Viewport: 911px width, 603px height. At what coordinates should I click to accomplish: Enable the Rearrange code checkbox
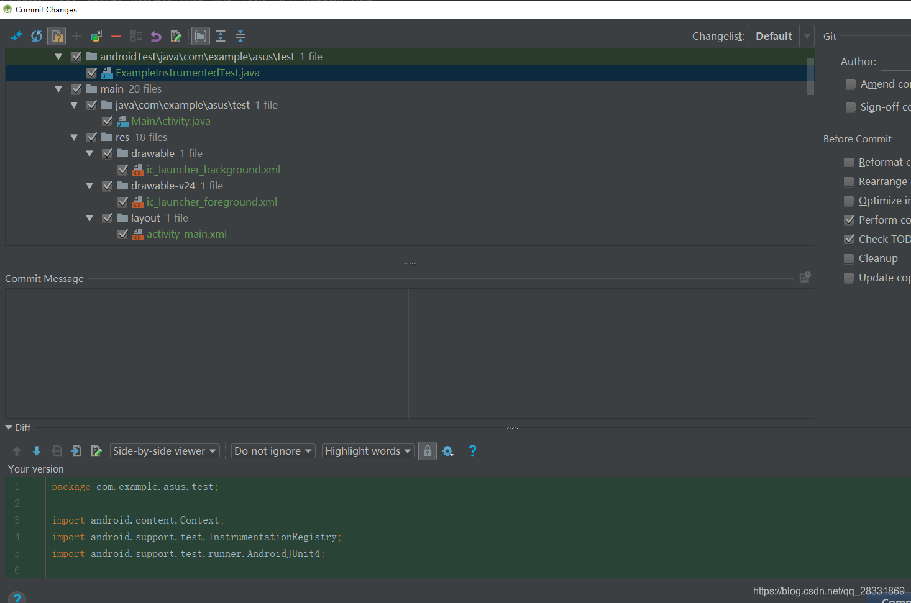click(x=849, y=181)
